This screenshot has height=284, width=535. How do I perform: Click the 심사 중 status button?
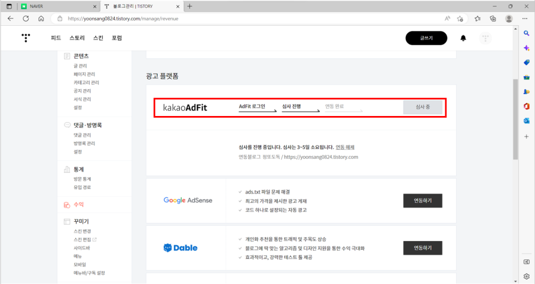coord(423,107)
